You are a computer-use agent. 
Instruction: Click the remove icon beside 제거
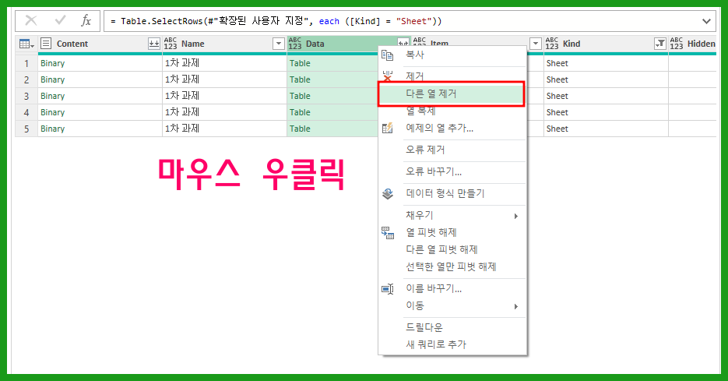387,76
